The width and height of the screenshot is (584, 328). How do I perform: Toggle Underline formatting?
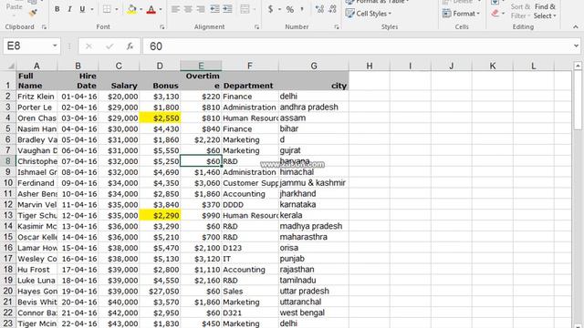click(82, 9)
